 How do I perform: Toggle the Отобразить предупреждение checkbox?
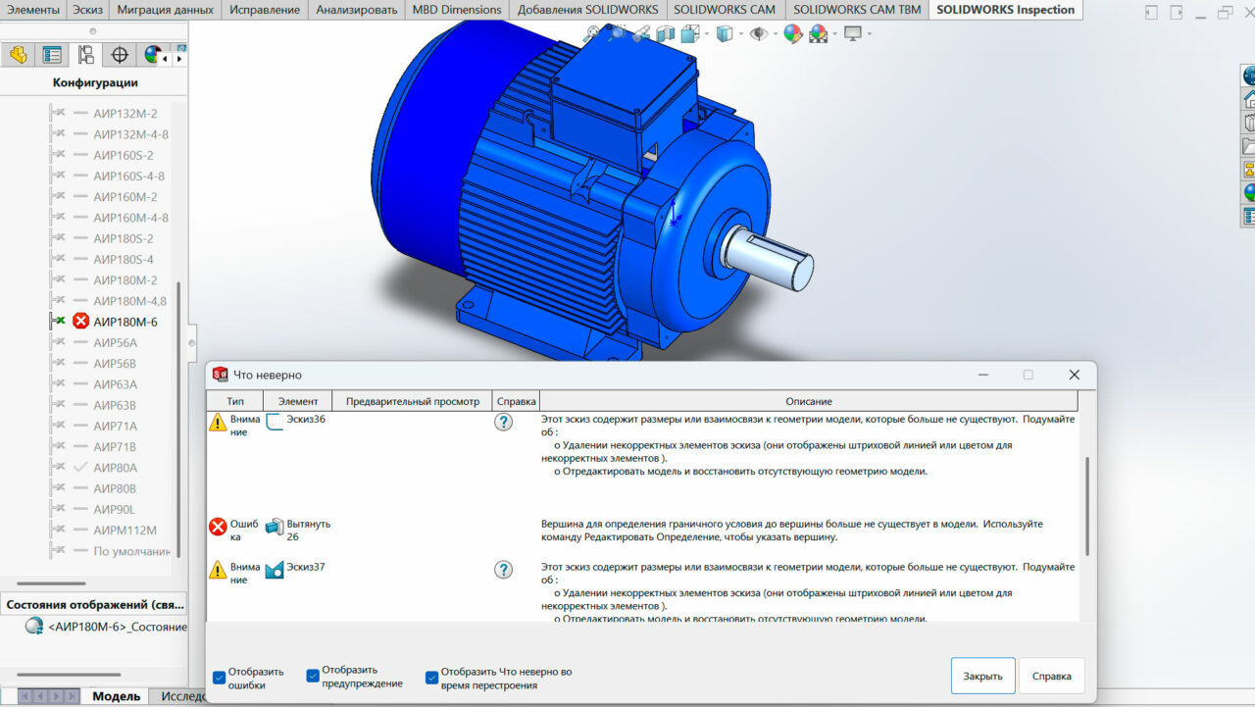(313, 676)
